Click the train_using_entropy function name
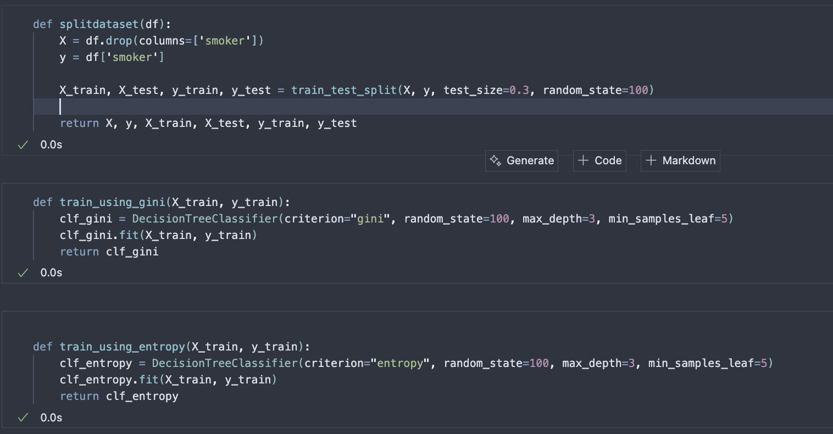This screenshot has width=833, height=434. click(x=123, y=347)
